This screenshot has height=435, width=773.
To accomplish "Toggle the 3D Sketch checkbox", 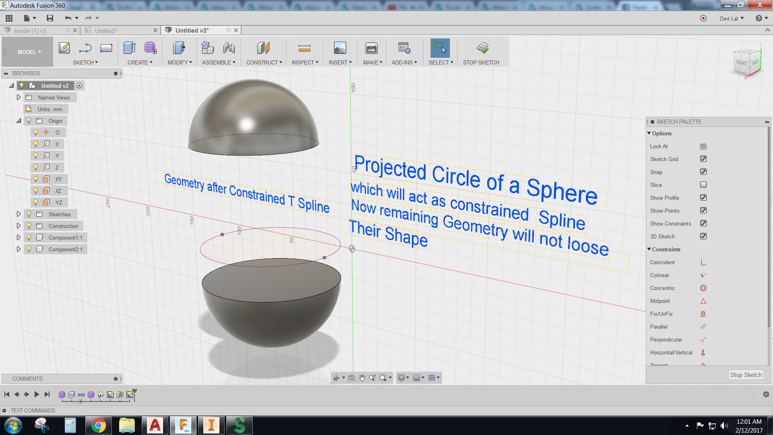I will point(703,236).
